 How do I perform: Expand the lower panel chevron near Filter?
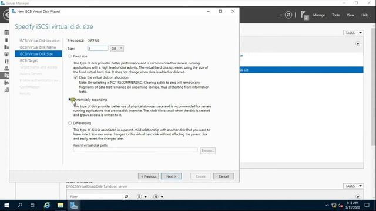coord(358,196)
